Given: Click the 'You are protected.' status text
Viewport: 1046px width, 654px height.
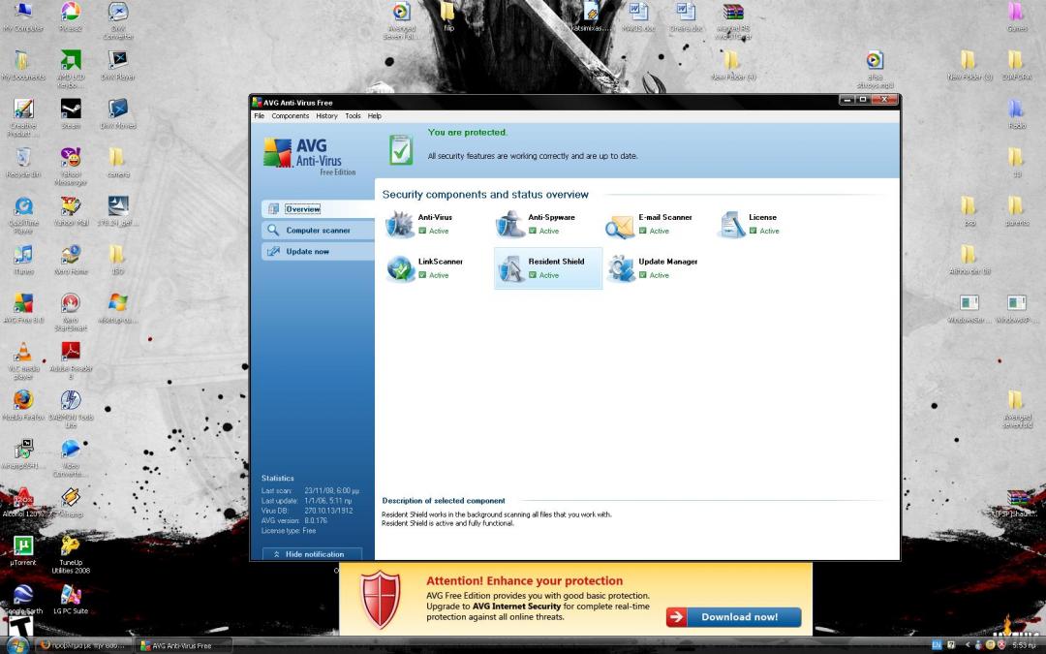Looking at the screenshot, I should tap(468, 132).
